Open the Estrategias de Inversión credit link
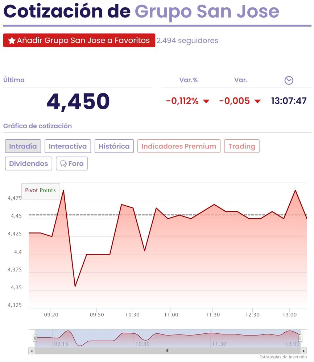 pos(283,357)
